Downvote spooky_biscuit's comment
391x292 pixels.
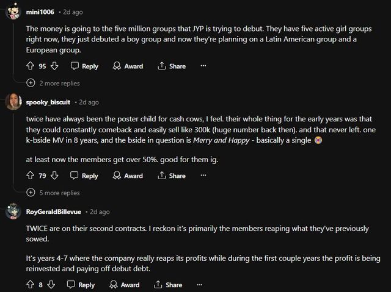point(54,176)
